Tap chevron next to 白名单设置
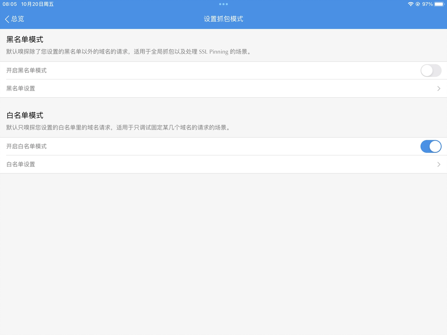 [x=439, y=165]
